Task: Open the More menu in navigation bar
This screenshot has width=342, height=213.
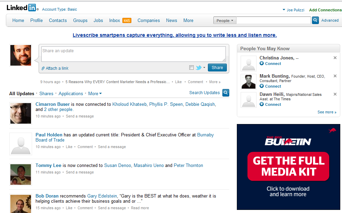Action: coord(188,20)
